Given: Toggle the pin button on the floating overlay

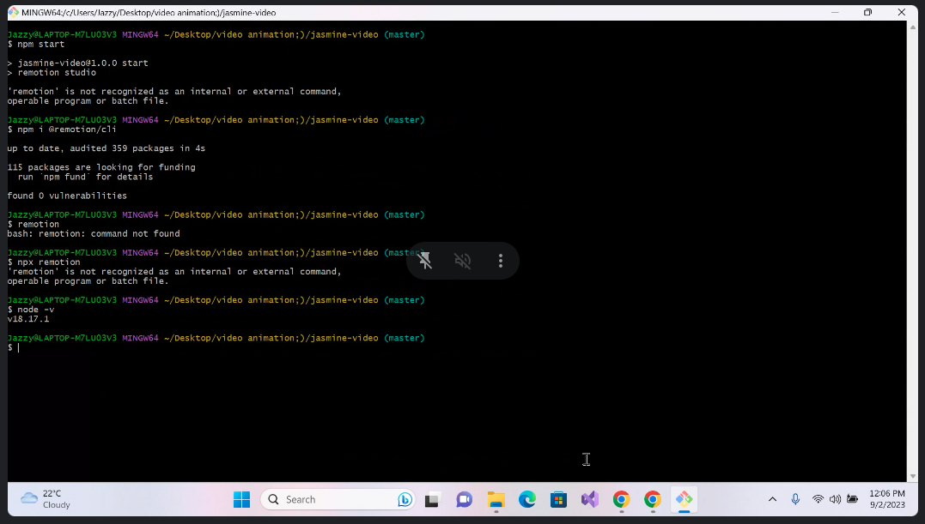Looking at the screenshot, I should [425, 261].
